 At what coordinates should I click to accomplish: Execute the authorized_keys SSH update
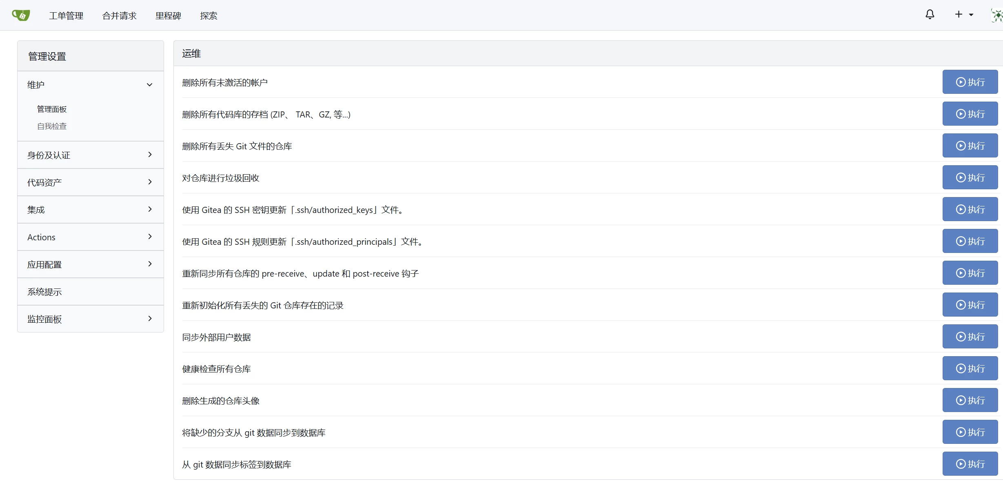point(970,209)
